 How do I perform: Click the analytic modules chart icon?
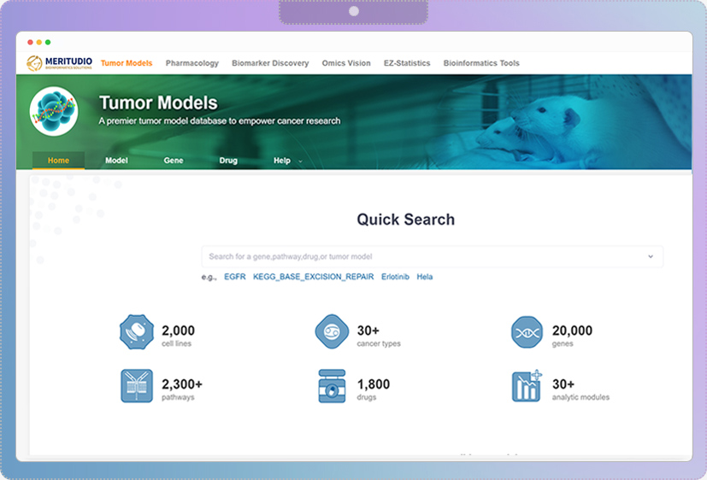click(x=527, y=386)
